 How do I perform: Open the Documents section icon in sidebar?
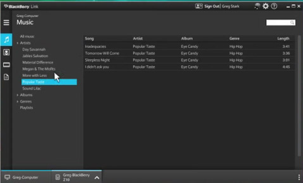coord(6,77)
